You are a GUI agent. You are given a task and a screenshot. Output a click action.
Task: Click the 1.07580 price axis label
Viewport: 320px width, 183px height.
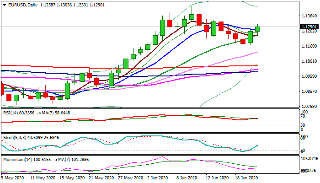[305, 107]
